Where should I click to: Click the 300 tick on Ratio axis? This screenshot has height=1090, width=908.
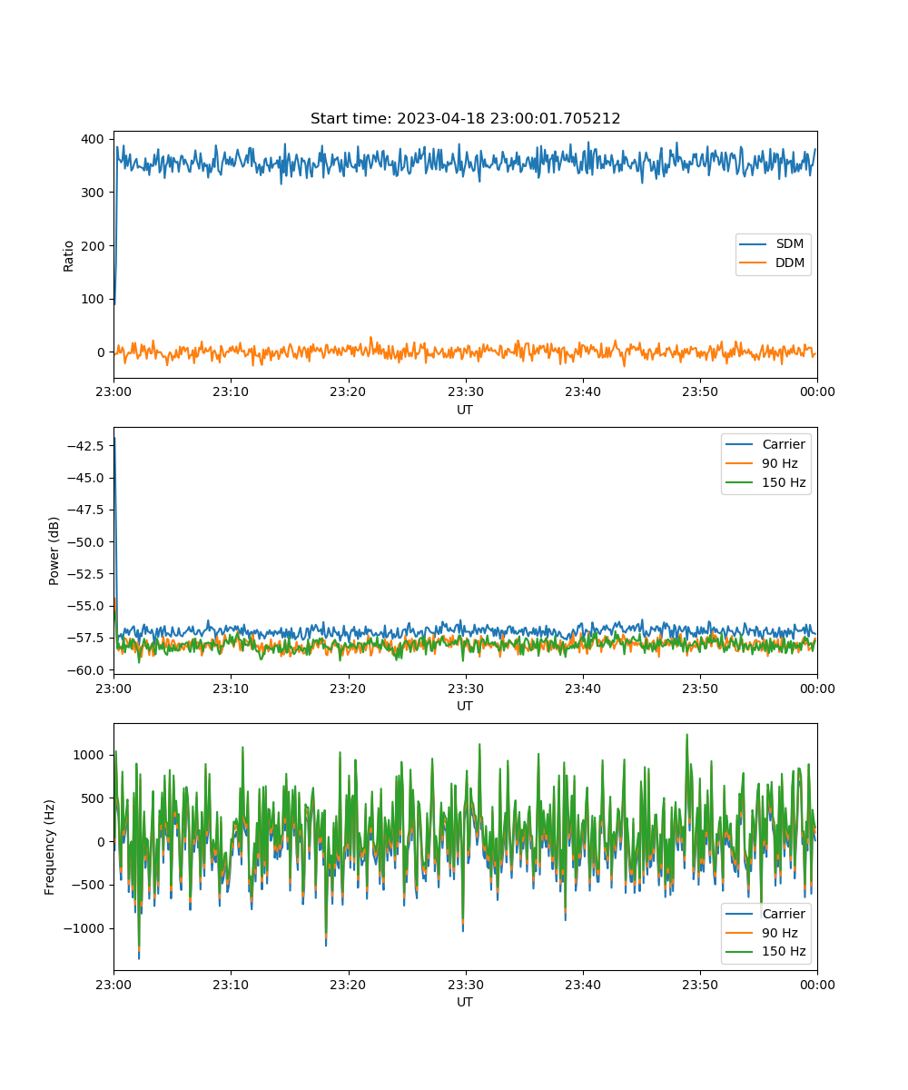point(94,193)
